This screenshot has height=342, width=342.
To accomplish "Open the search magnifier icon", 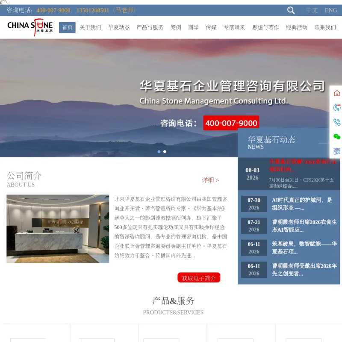I will tap(291, 10).
